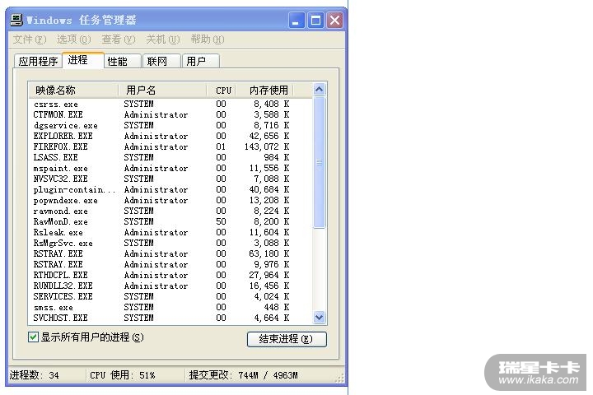This screenshot has height=395, width=593.
Task: Sort by 内存使用 column header
Action: 264,91
